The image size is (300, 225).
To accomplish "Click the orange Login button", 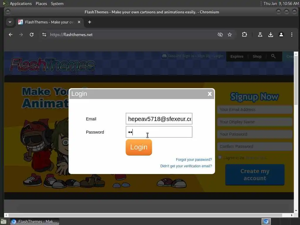I will click(x=139, y=147).
